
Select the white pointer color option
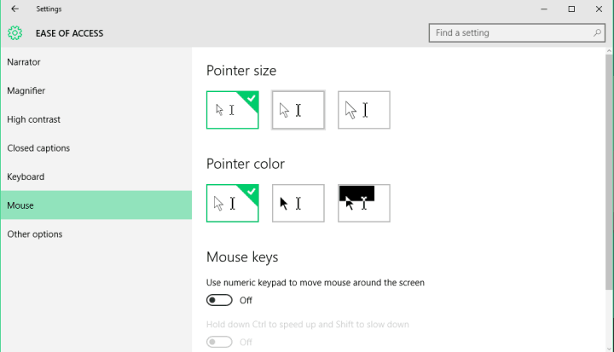(x=232, y=203)
